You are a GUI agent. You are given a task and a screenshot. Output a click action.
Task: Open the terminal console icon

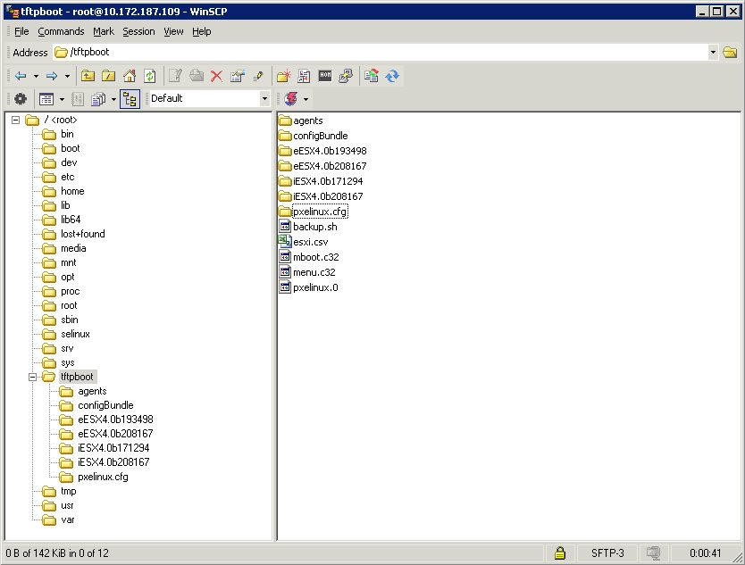point(325,75)
